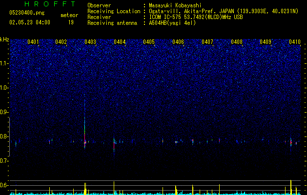
Task: Click the 0.8 kHz axis label
Action: click(4, 136)
